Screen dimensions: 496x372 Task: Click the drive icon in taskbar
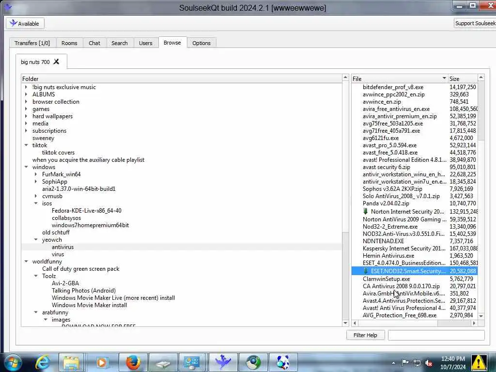[163, 363]
